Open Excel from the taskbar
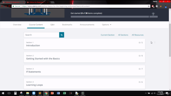Screen dimensions: 171x96 [64, 93]
